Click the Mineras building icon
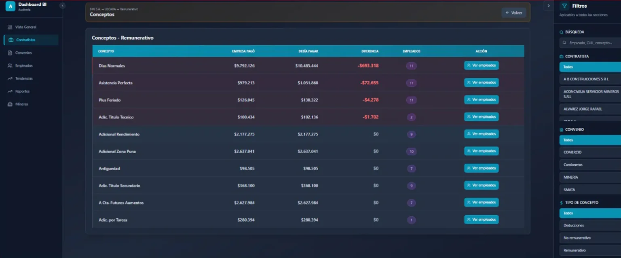621x258 pixels. (10, 104)
